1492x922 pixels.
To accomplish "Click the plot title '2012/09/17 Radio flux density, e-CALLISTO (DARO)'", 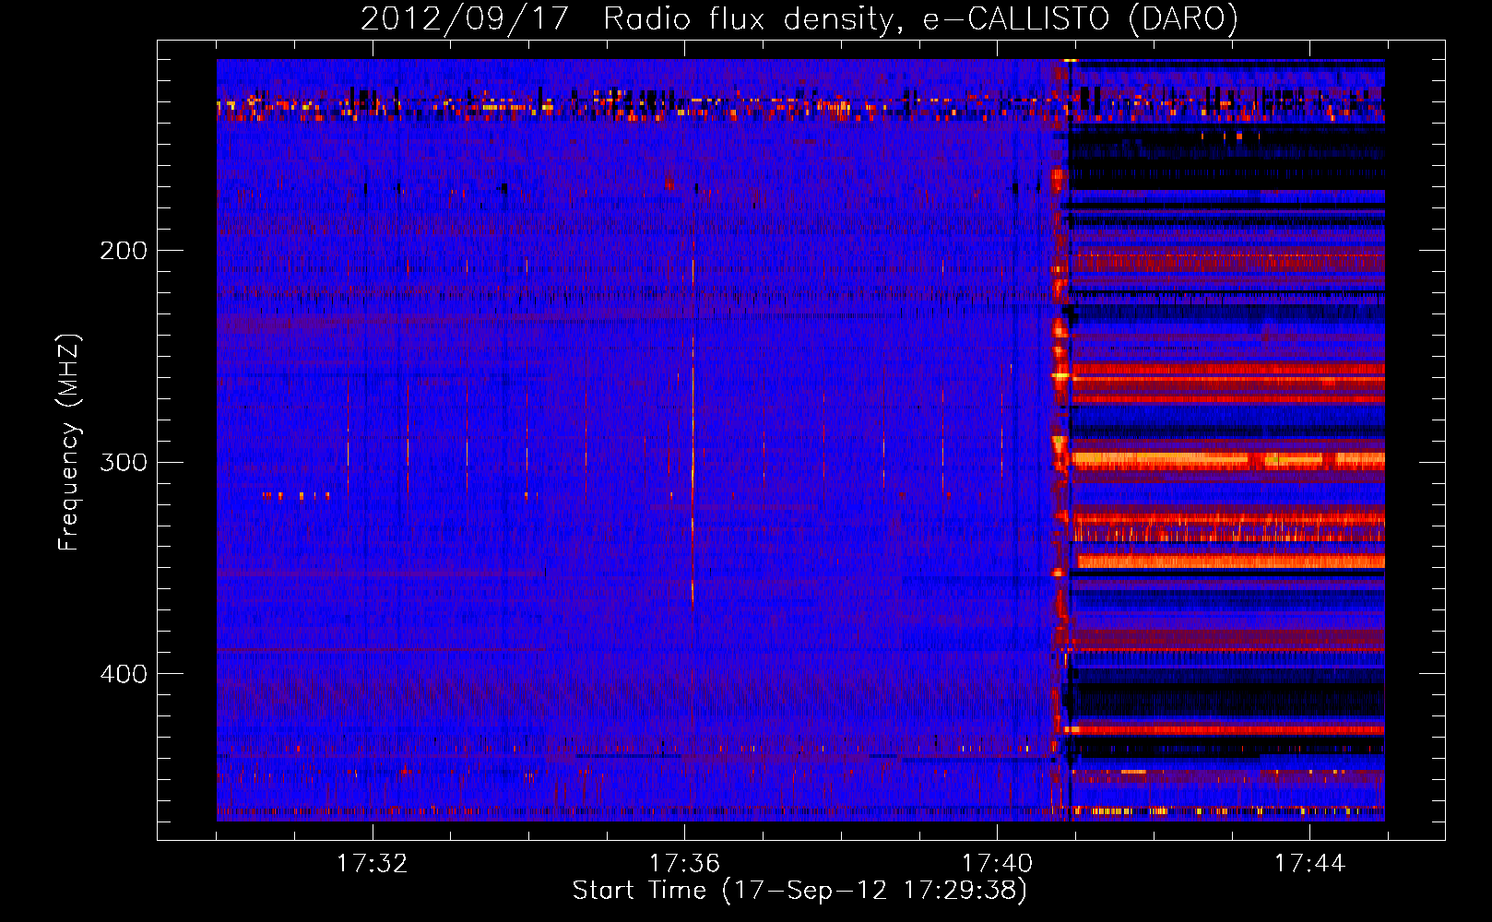I will (x=799, y=18).
